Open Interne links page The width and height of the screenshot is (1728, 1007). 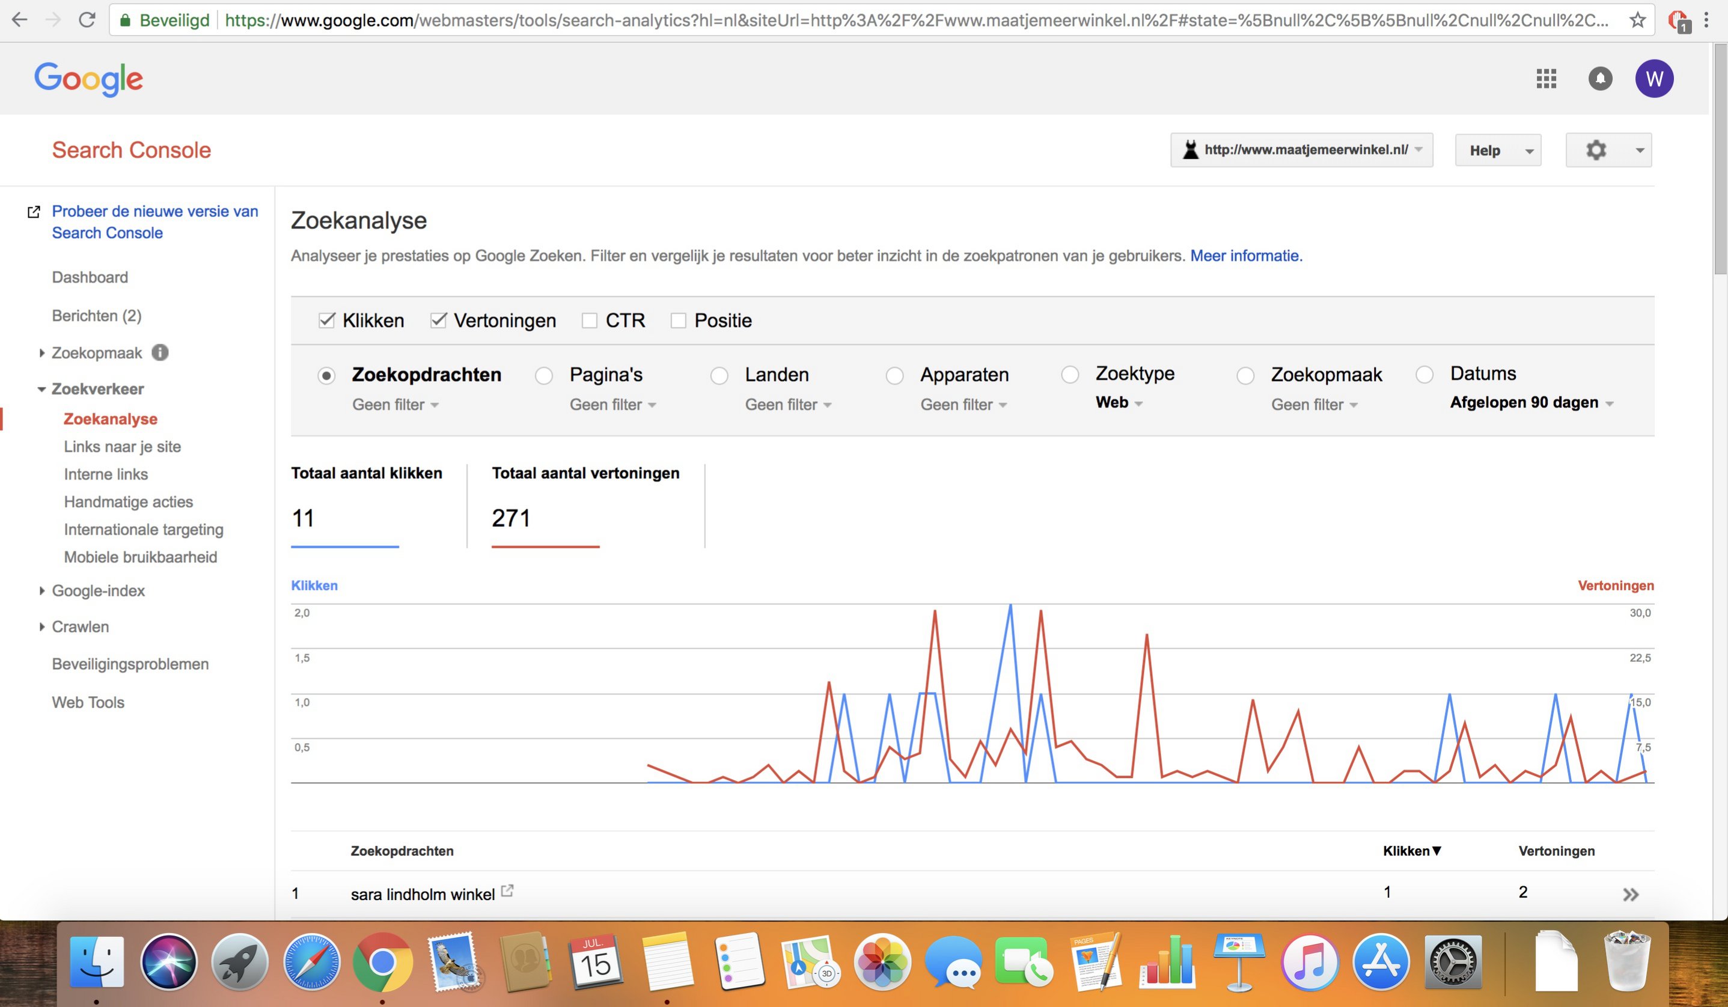pyautogui.click(x=106, y=474)
